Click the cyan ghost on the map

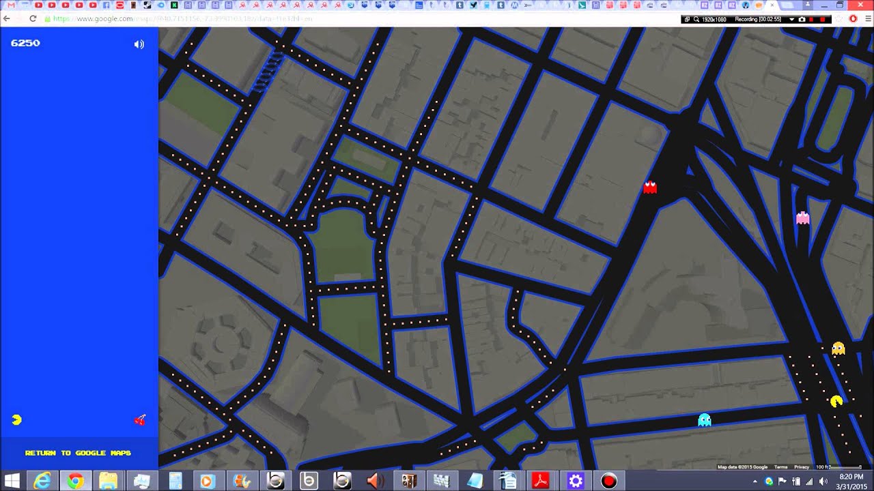point(705,419)
